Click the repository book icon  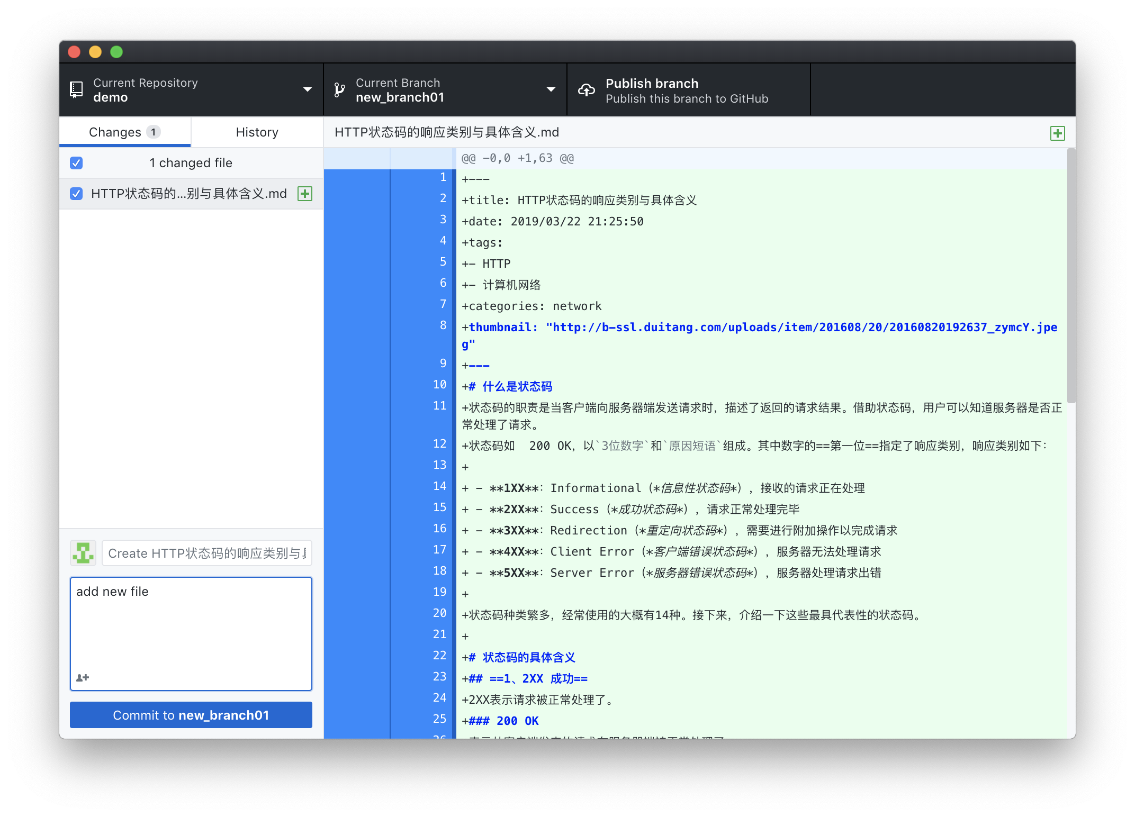tap(76, 89)
